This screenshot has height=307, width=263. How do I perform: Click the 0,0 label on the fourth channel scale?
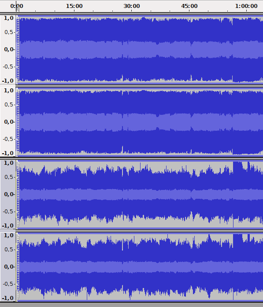[x=9, y=267]
